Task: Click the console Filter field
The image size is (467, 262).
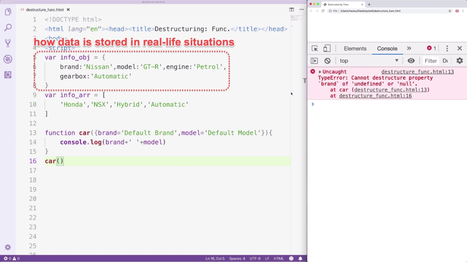Action: pos(431,61)
